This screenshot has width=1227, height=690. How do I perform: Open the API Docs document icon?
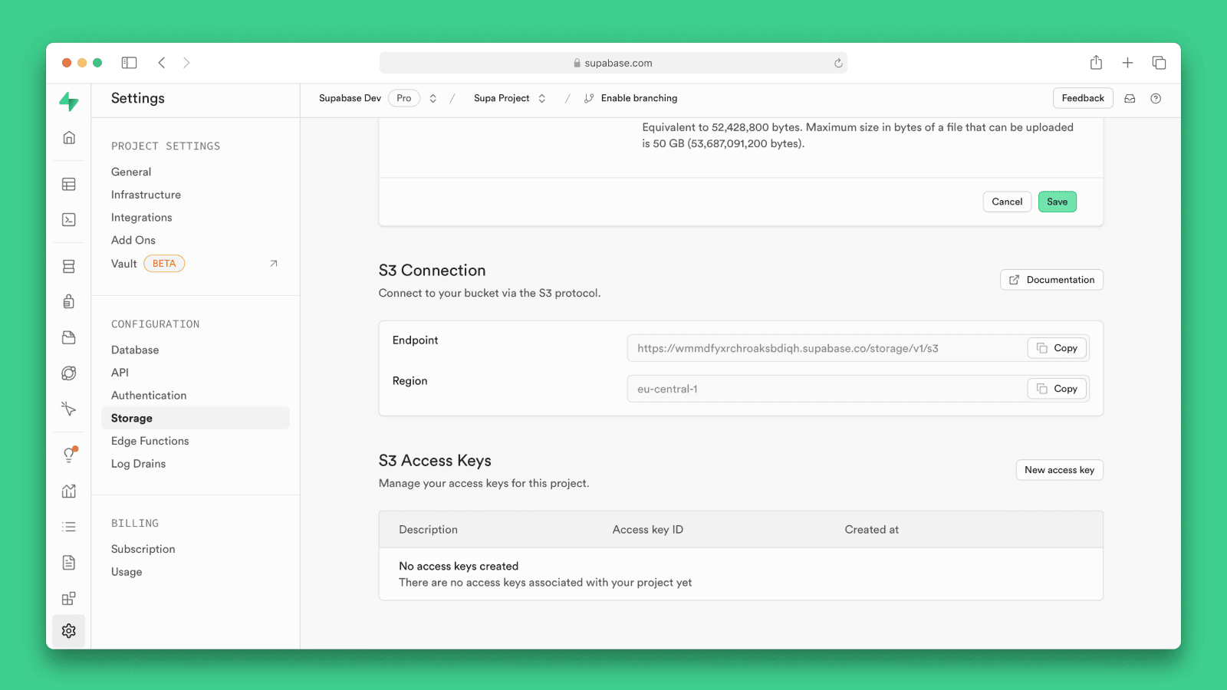pos(69,563)
